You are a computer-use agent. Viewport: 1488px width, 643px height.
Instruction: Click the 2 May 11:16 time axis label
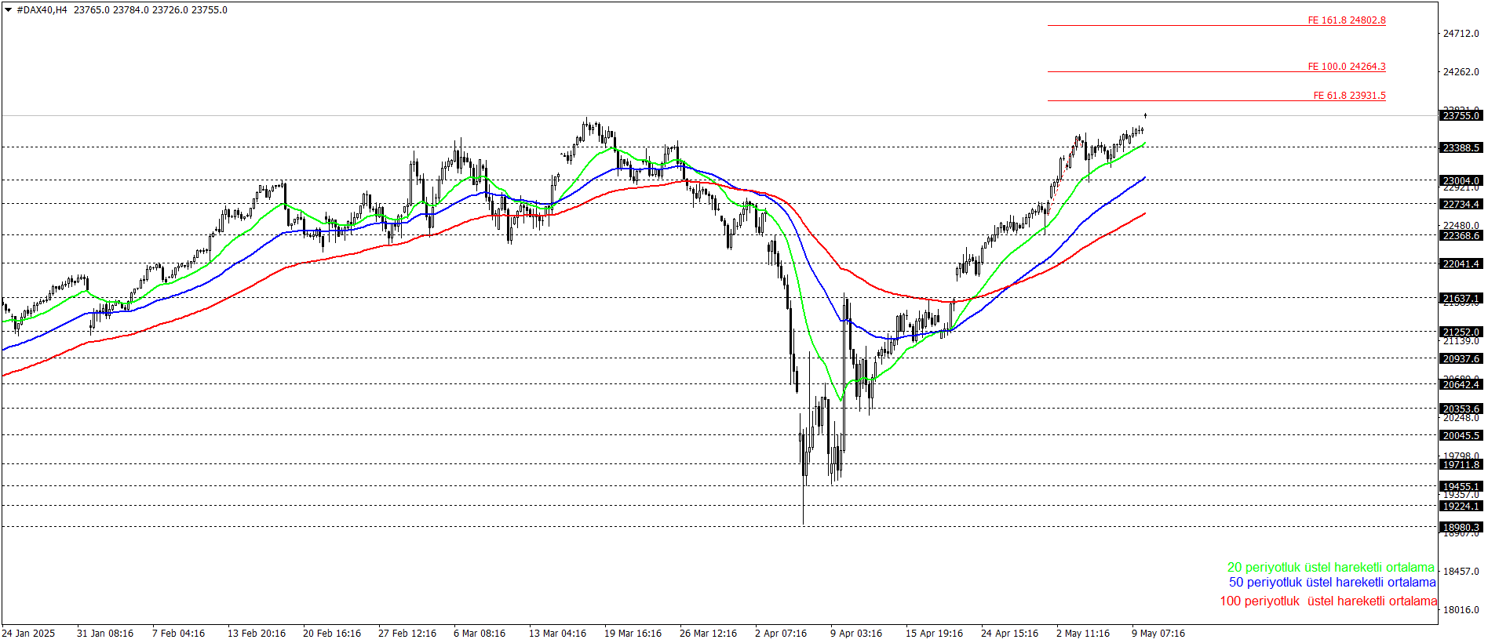(x=1083, y=634)
